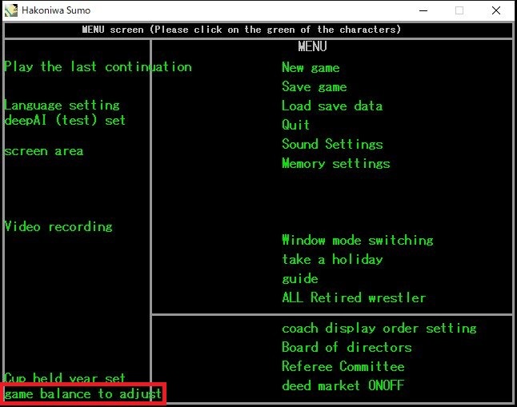This screenshot has width=517, height=407.
Task: Select Play the last continuation
Action: (98, 67)
